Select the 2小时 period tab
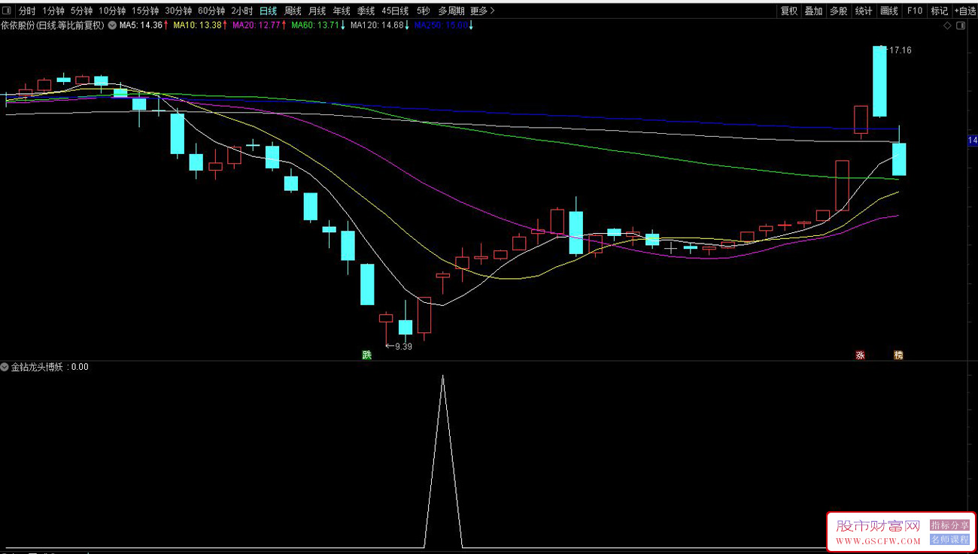Viewport: 978px width, 554px height. point(242,11)
